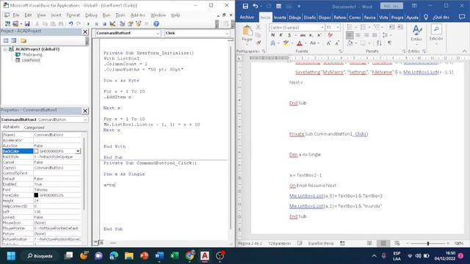Open Estilos gallery in Word ribbon
Screen dimensions: 470x264
coord(416,34)
